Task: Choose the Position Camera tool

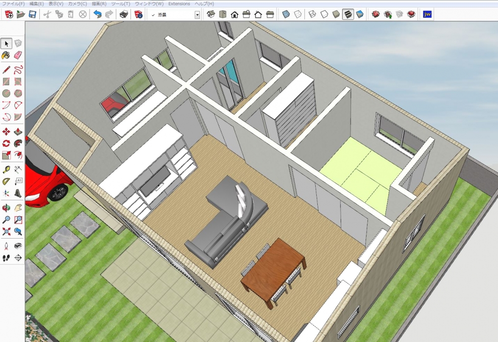Action: 6,246
